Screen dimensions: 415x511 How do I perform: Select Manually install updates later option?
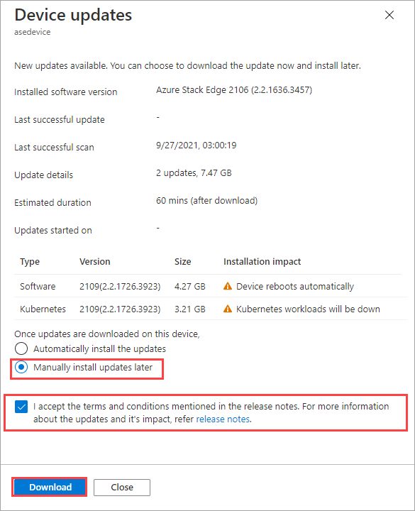[21, 368]
